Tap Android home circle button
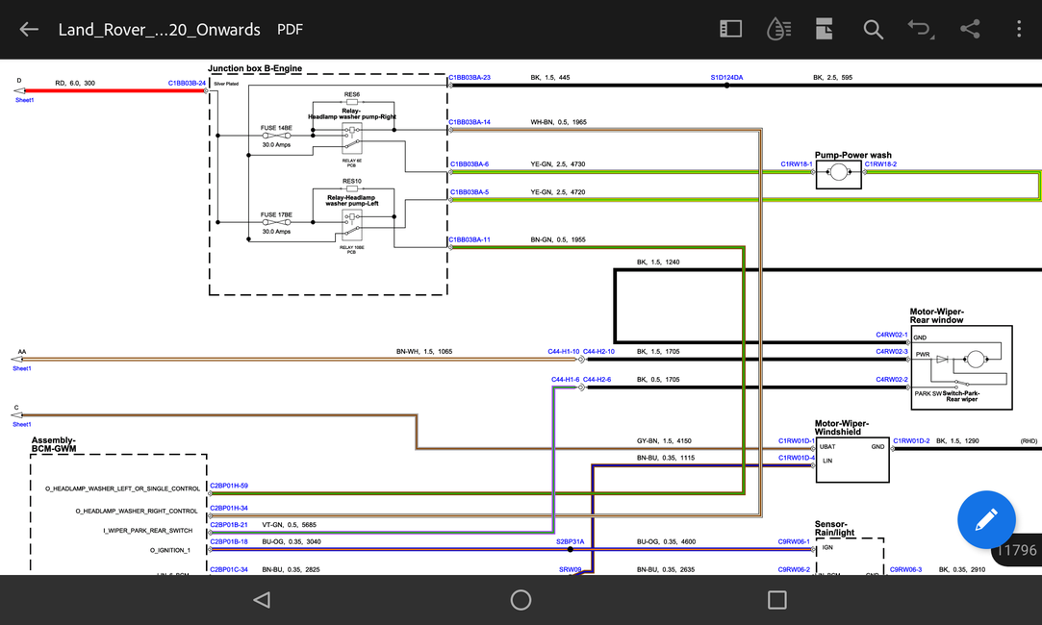The width and height of the screenshot is (1042, 625). [521, 600]
